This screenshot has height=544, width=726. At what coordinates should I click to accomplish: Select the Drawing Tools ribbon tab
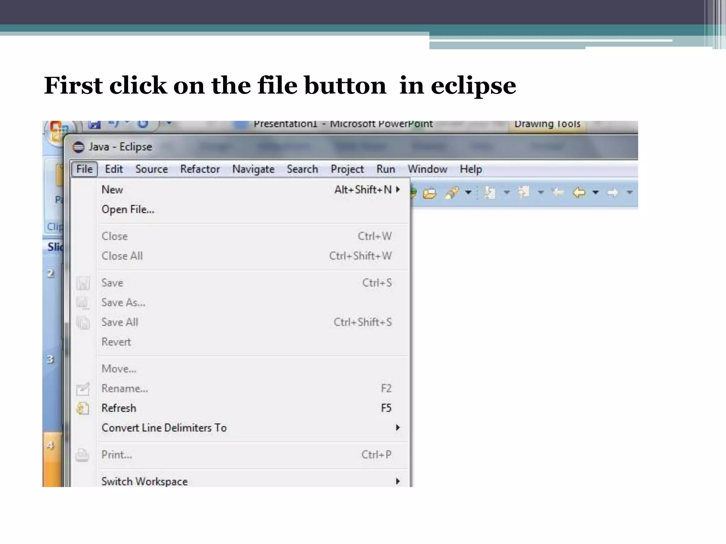pos(547,124)
